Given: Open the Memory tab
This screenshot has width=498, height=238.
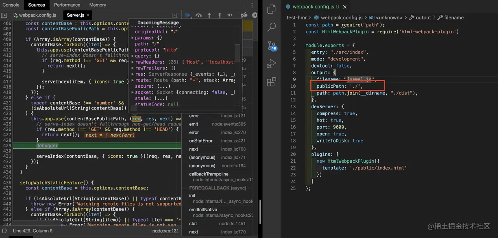Looking at the screenshot, I should (x=98, y=5).
